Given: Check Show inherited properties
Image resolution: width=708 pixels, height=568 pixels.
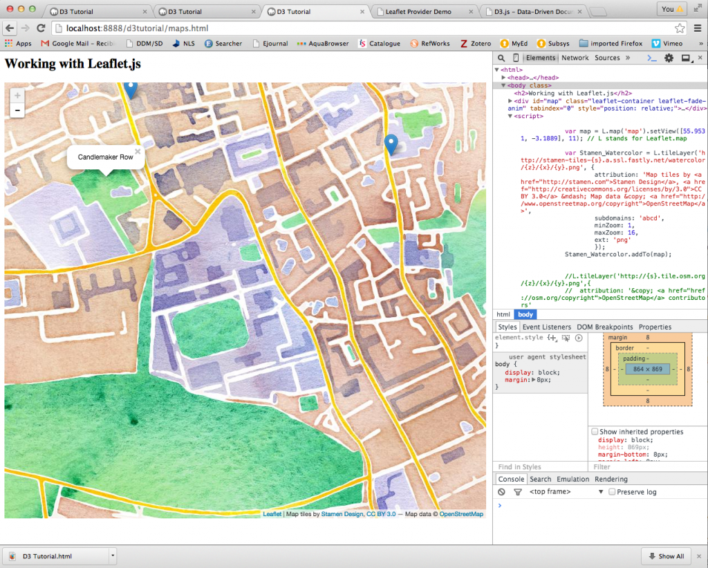Looking at the screenshot, I should click(x=595, y=431).
